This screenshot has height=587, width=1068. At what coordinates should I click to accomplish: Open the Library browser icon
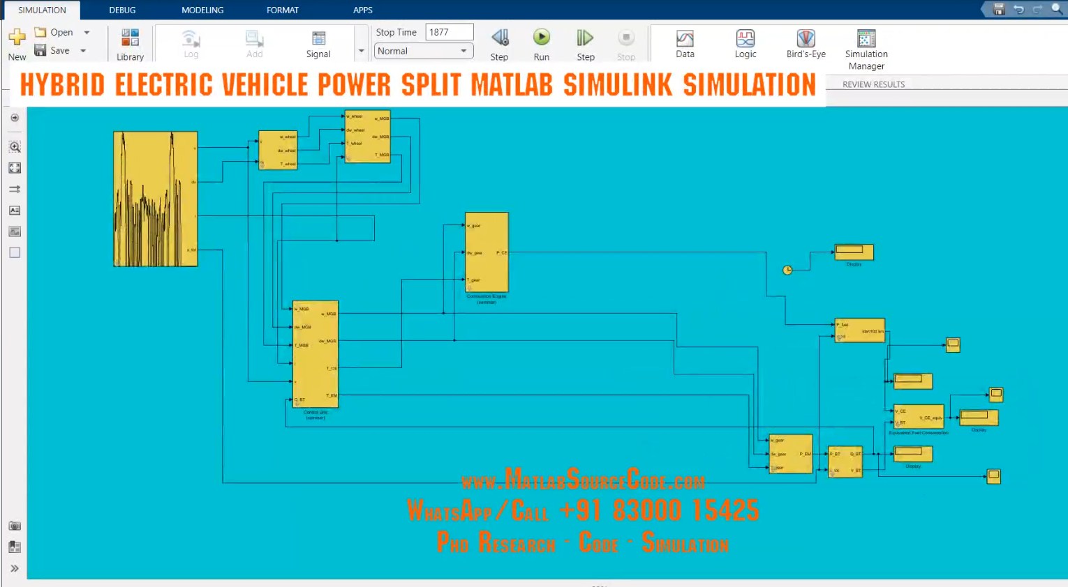[x=130, y=38]
